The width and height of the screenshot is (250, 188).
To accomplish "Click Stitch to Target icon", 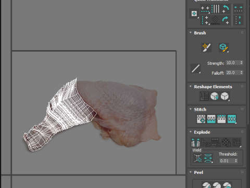I will point(201,119).
